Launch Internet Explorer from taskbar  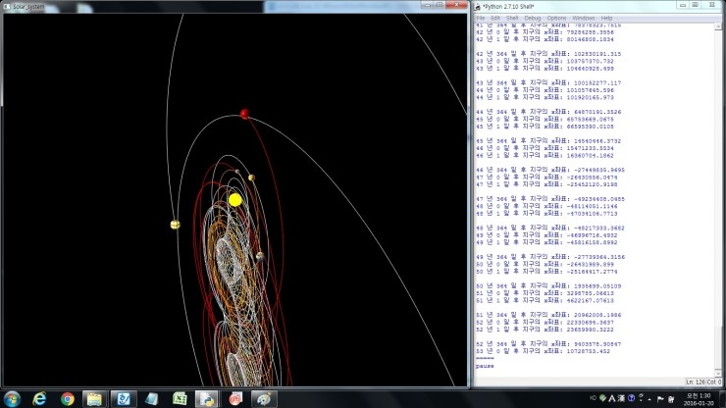(x=39, y=398)
